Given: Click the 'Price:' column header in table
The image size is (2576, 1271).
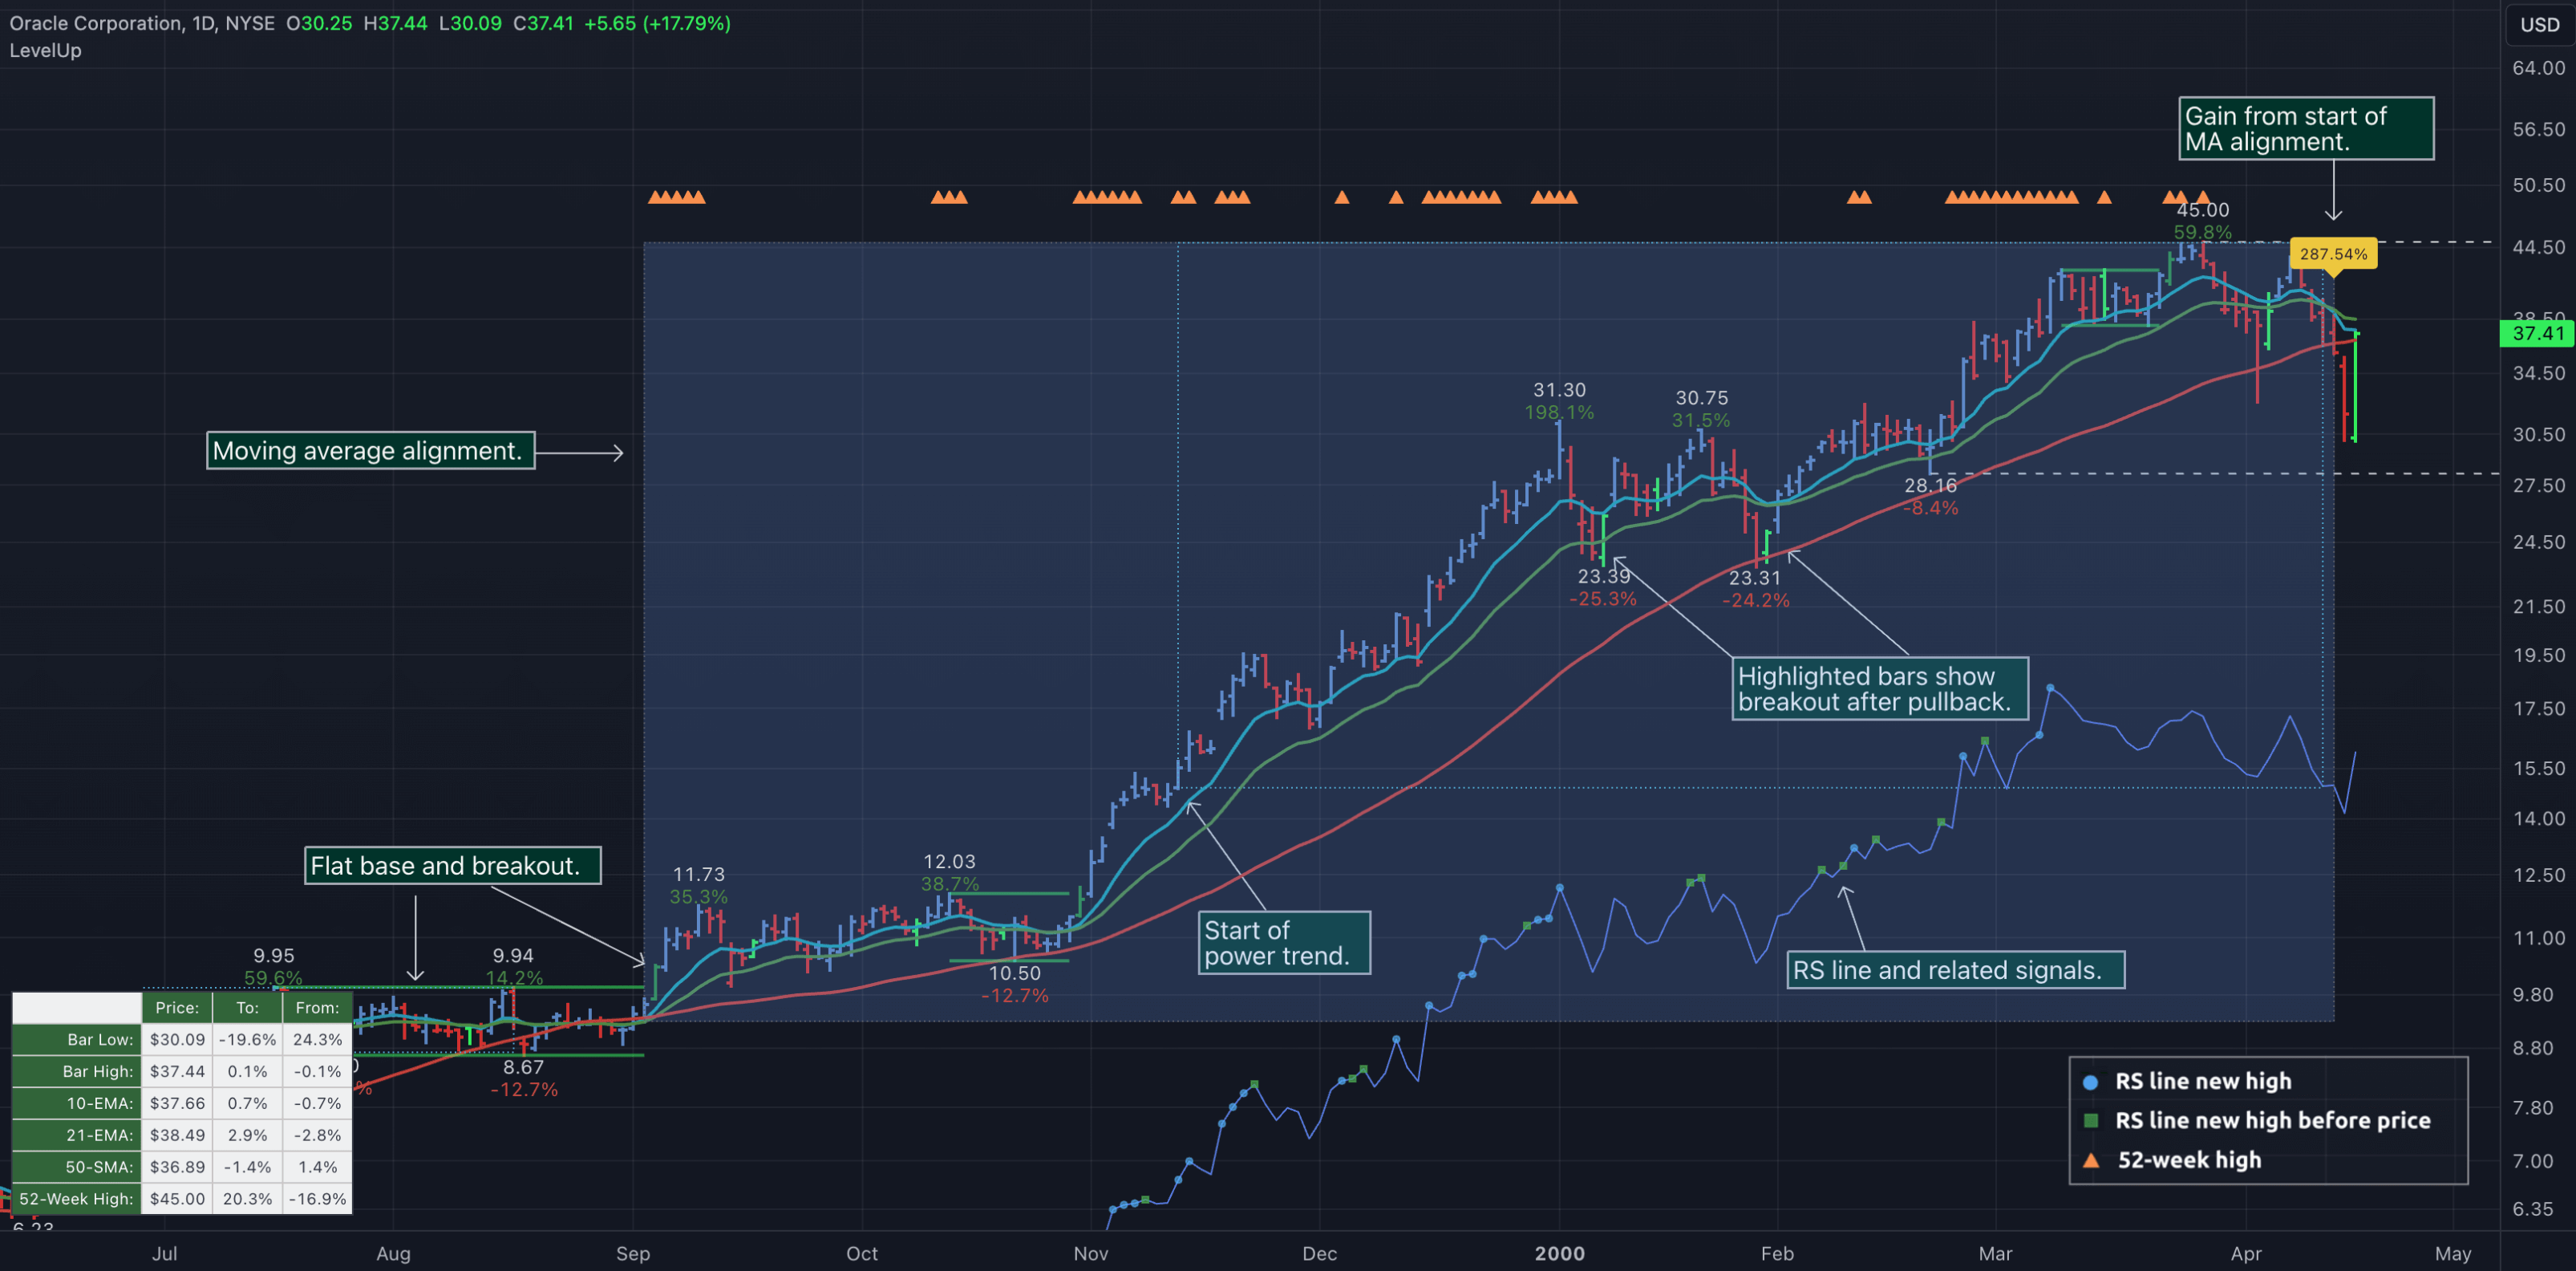Looking at the screenshot, I should [177, 1008].
